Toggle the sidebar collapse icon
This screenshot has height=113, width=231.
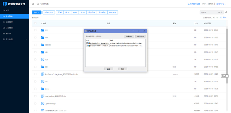point(33,4)
